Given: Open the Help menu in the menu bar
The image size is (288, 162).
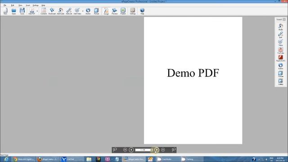Looking at the screenshot, I should pyautogui.click(x=43, y=5).
